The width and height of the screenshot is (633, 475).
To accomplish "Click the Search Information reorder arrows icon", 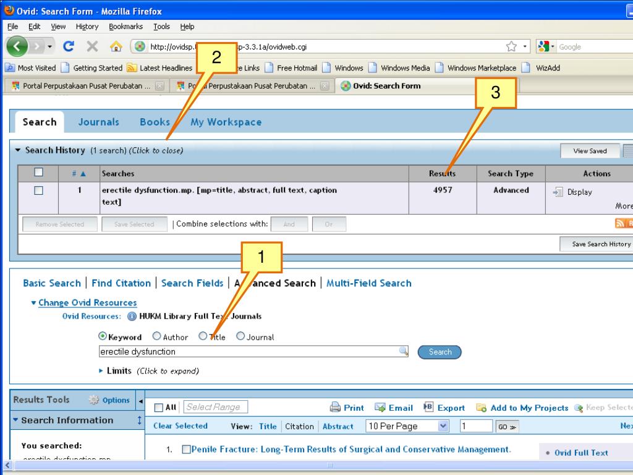I will (139, 420).
